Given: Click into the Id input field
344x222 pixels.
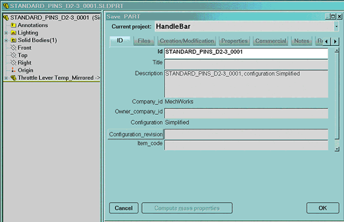Looking at the screenshot, I should point(246,53).
